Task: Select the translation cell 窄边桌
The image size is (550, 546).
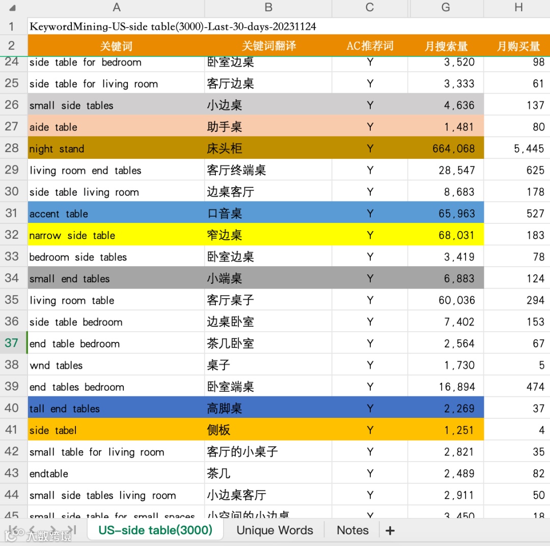Action: [268, 235]
